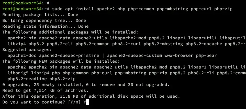Image resolution: width=246 pixels, height=109 pixels.
Task: Click the 'Building dependency tree... Done' line
Action: 44,20
